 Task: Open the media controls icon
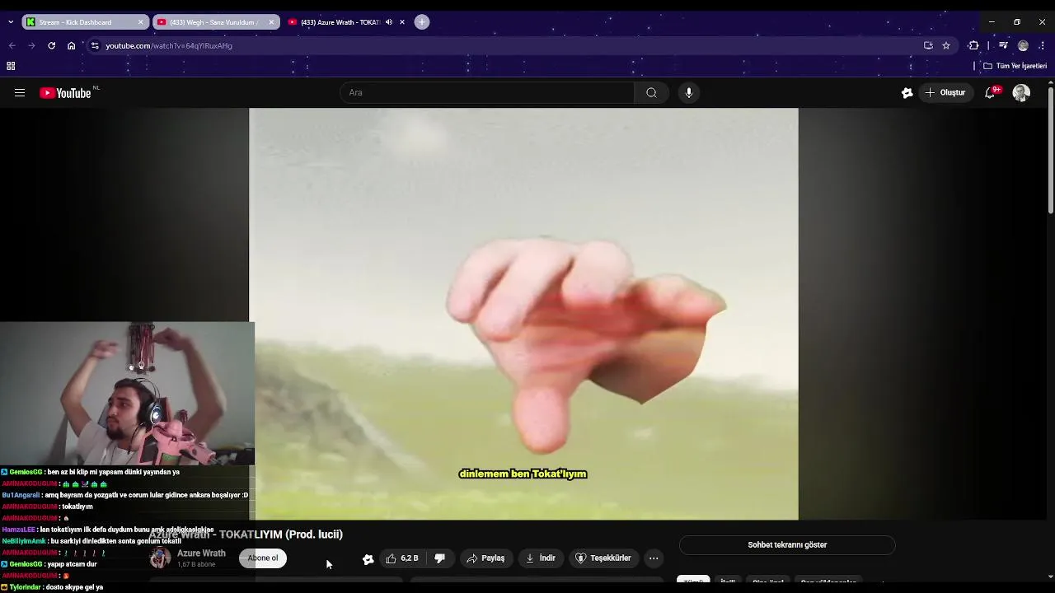1003,46
